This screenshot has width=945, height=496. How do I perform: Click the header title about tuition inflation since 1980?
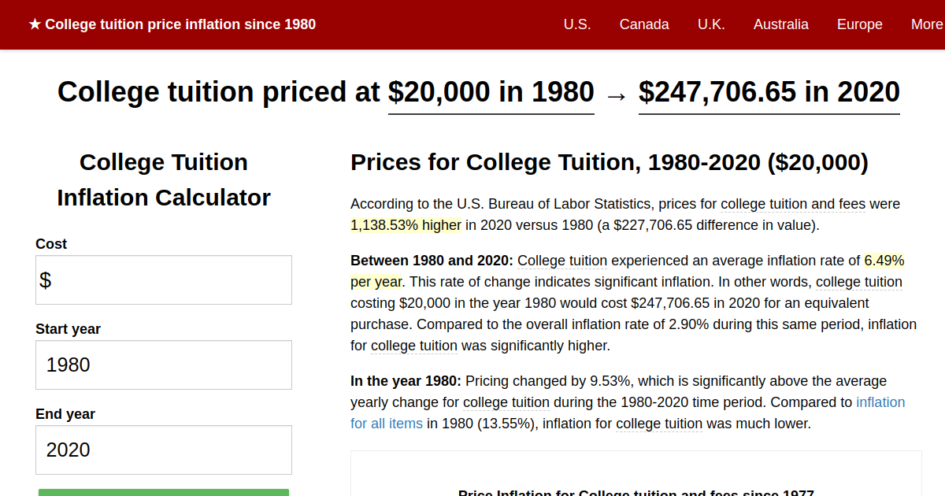[181, 24]
